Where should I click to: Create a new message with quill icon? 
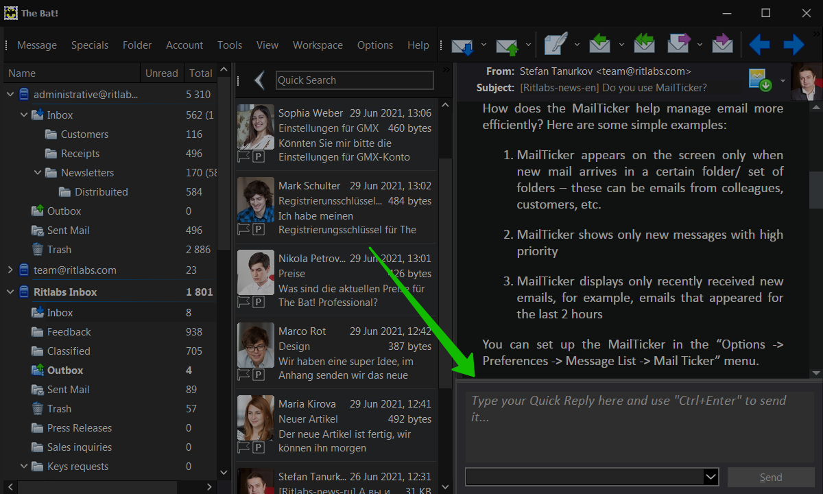click(556, 45)
